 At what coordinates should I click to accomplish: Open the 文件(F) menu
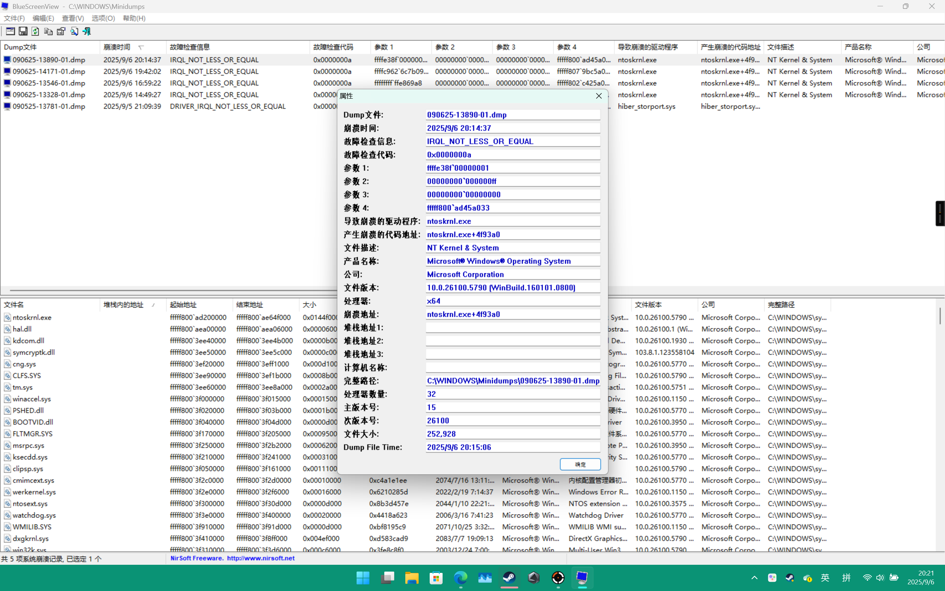(14, 18)
